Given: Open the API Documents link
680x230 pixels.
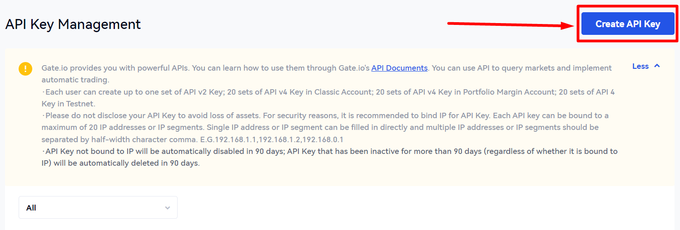Looking at the screenshot, I should (x=399, y=68).
